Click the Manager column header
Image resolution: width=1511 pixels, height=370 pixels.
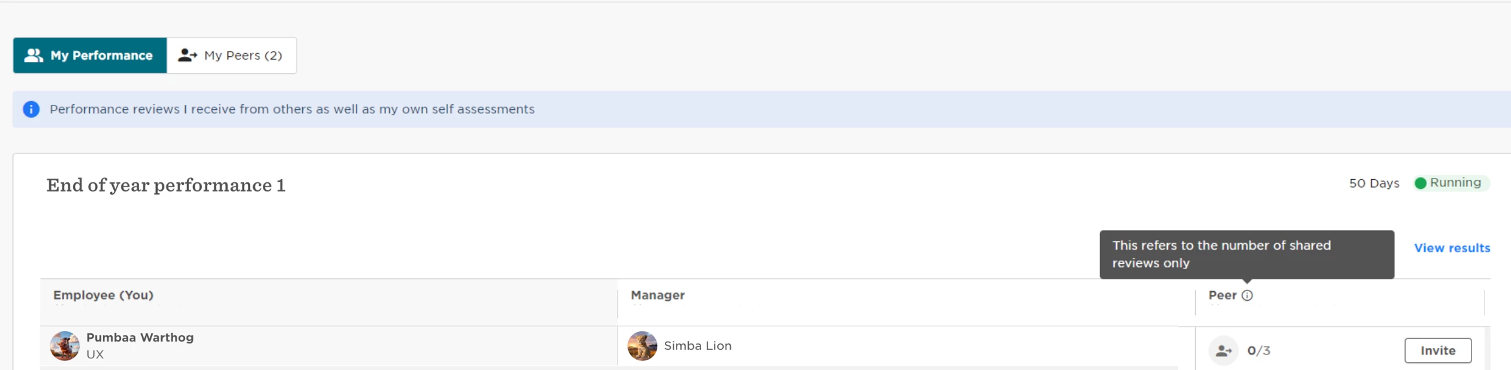pos(658,295)
